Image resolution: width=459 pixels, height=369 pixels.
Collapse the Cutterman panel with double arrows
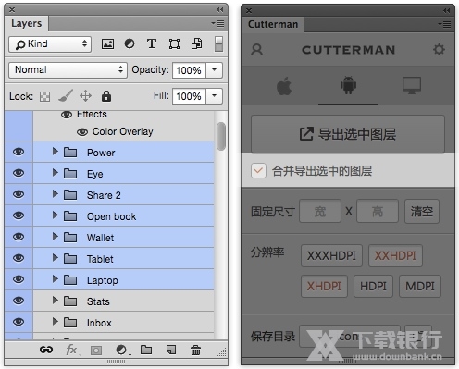pyautogui.click(x=447, y=11)
